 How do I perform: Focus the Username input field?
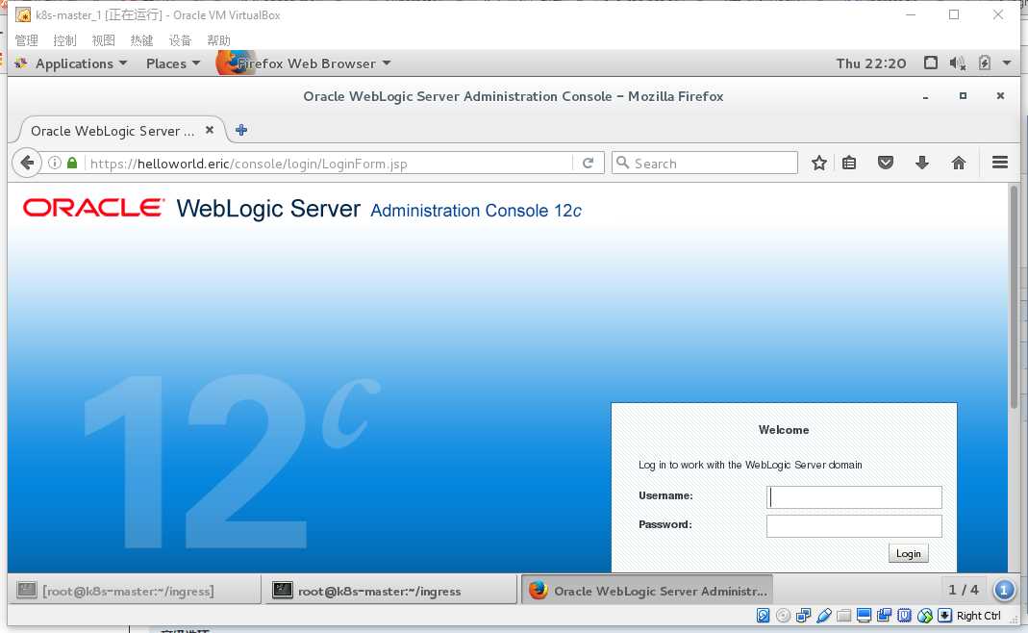pos(854,497)
